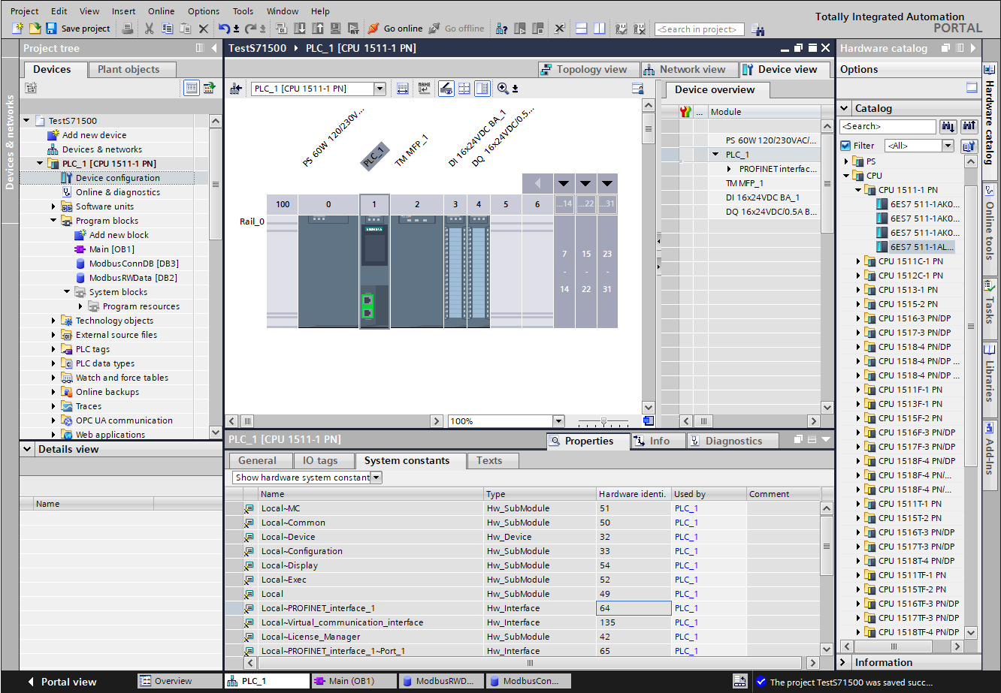Click the Undo arrow icon
Image resolution: width=1001 pixels, height=693 pixels.
[x=224, y=29]
